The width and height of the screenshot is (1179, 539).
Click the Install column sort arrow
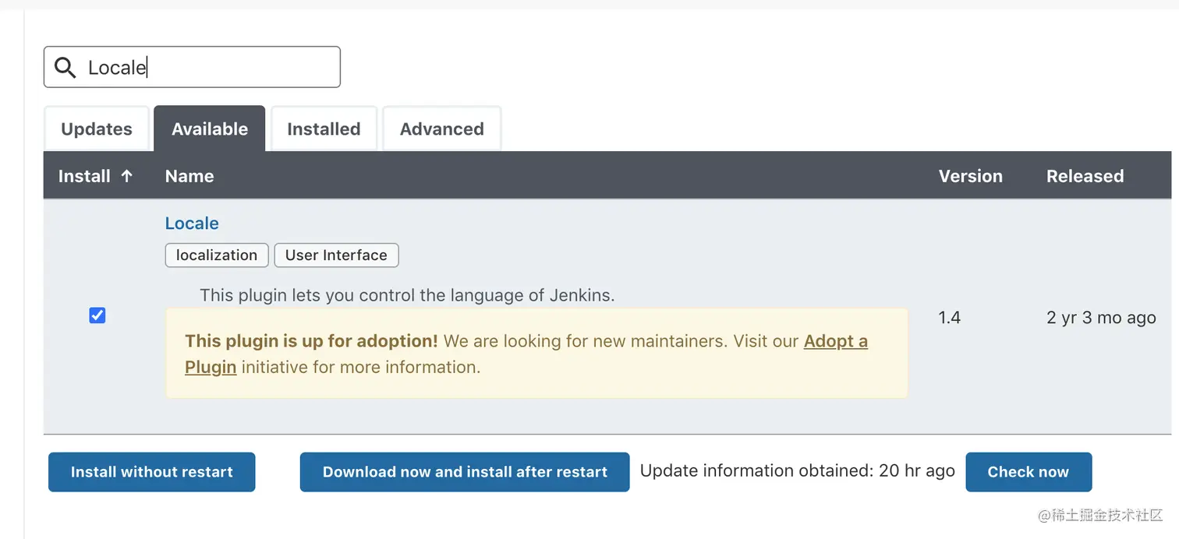[127, 176]
